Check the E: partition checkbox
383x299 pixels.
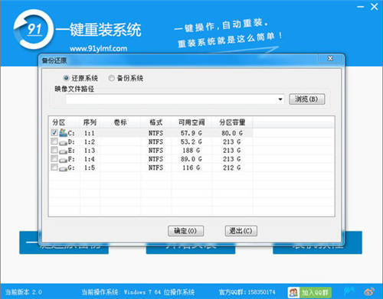pos(54,150)
